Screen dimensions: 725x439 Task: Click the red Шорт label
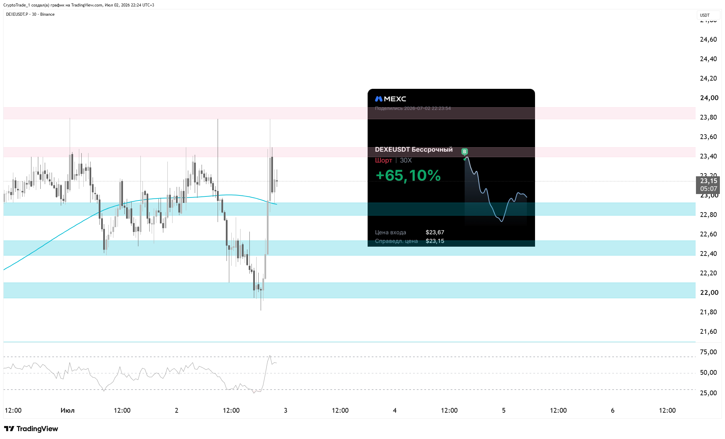click(383, 160)
